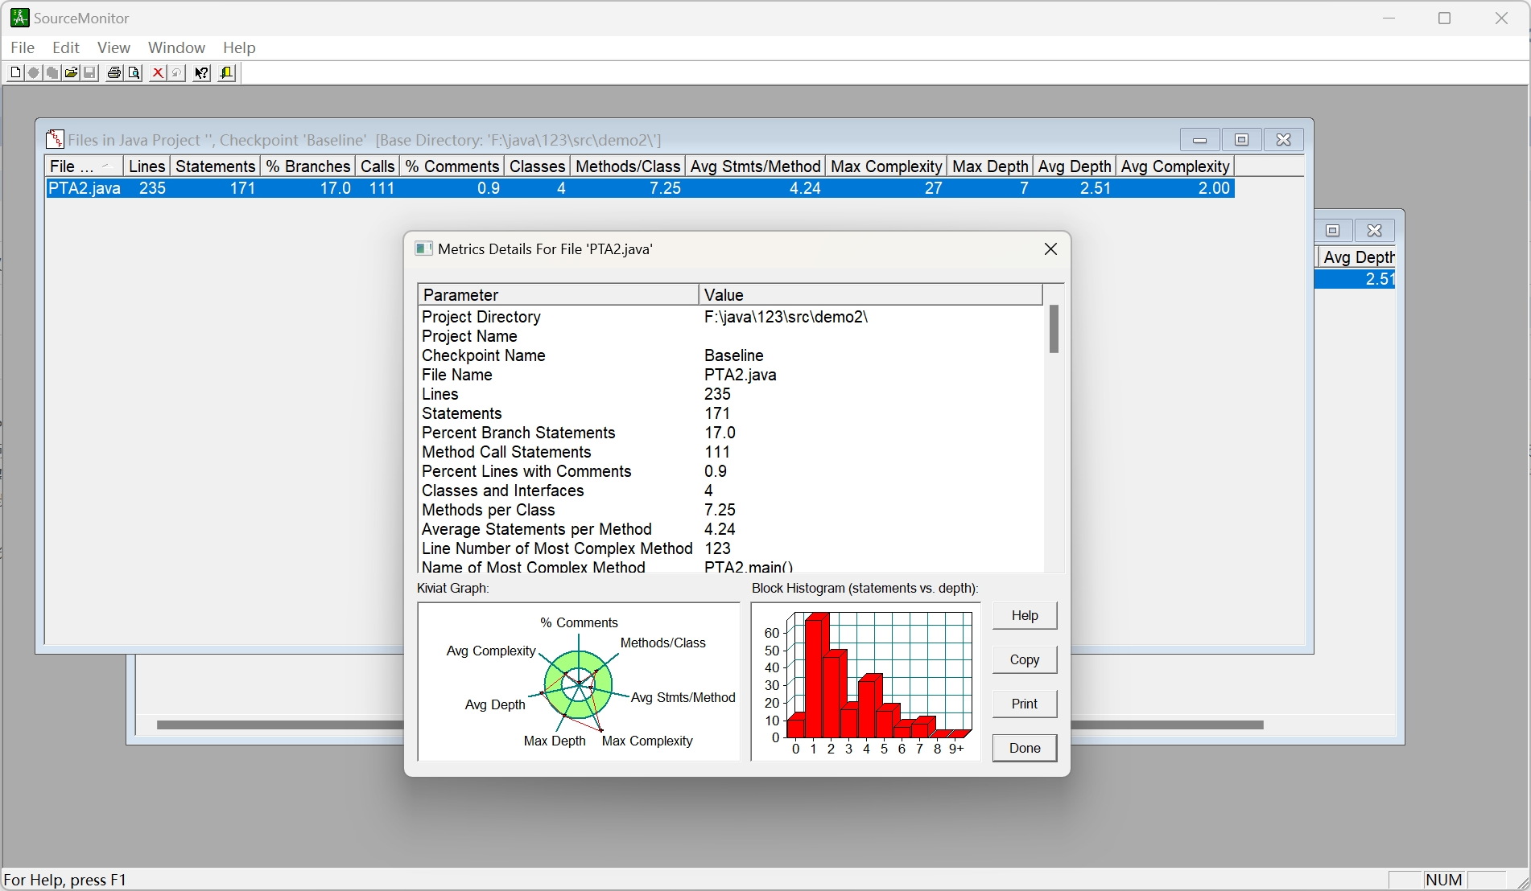Screen dimensions: 1531x891
Task: Select Line Number of Most Complex Method row
Action: pyautogui.click(x=730, y=548)
